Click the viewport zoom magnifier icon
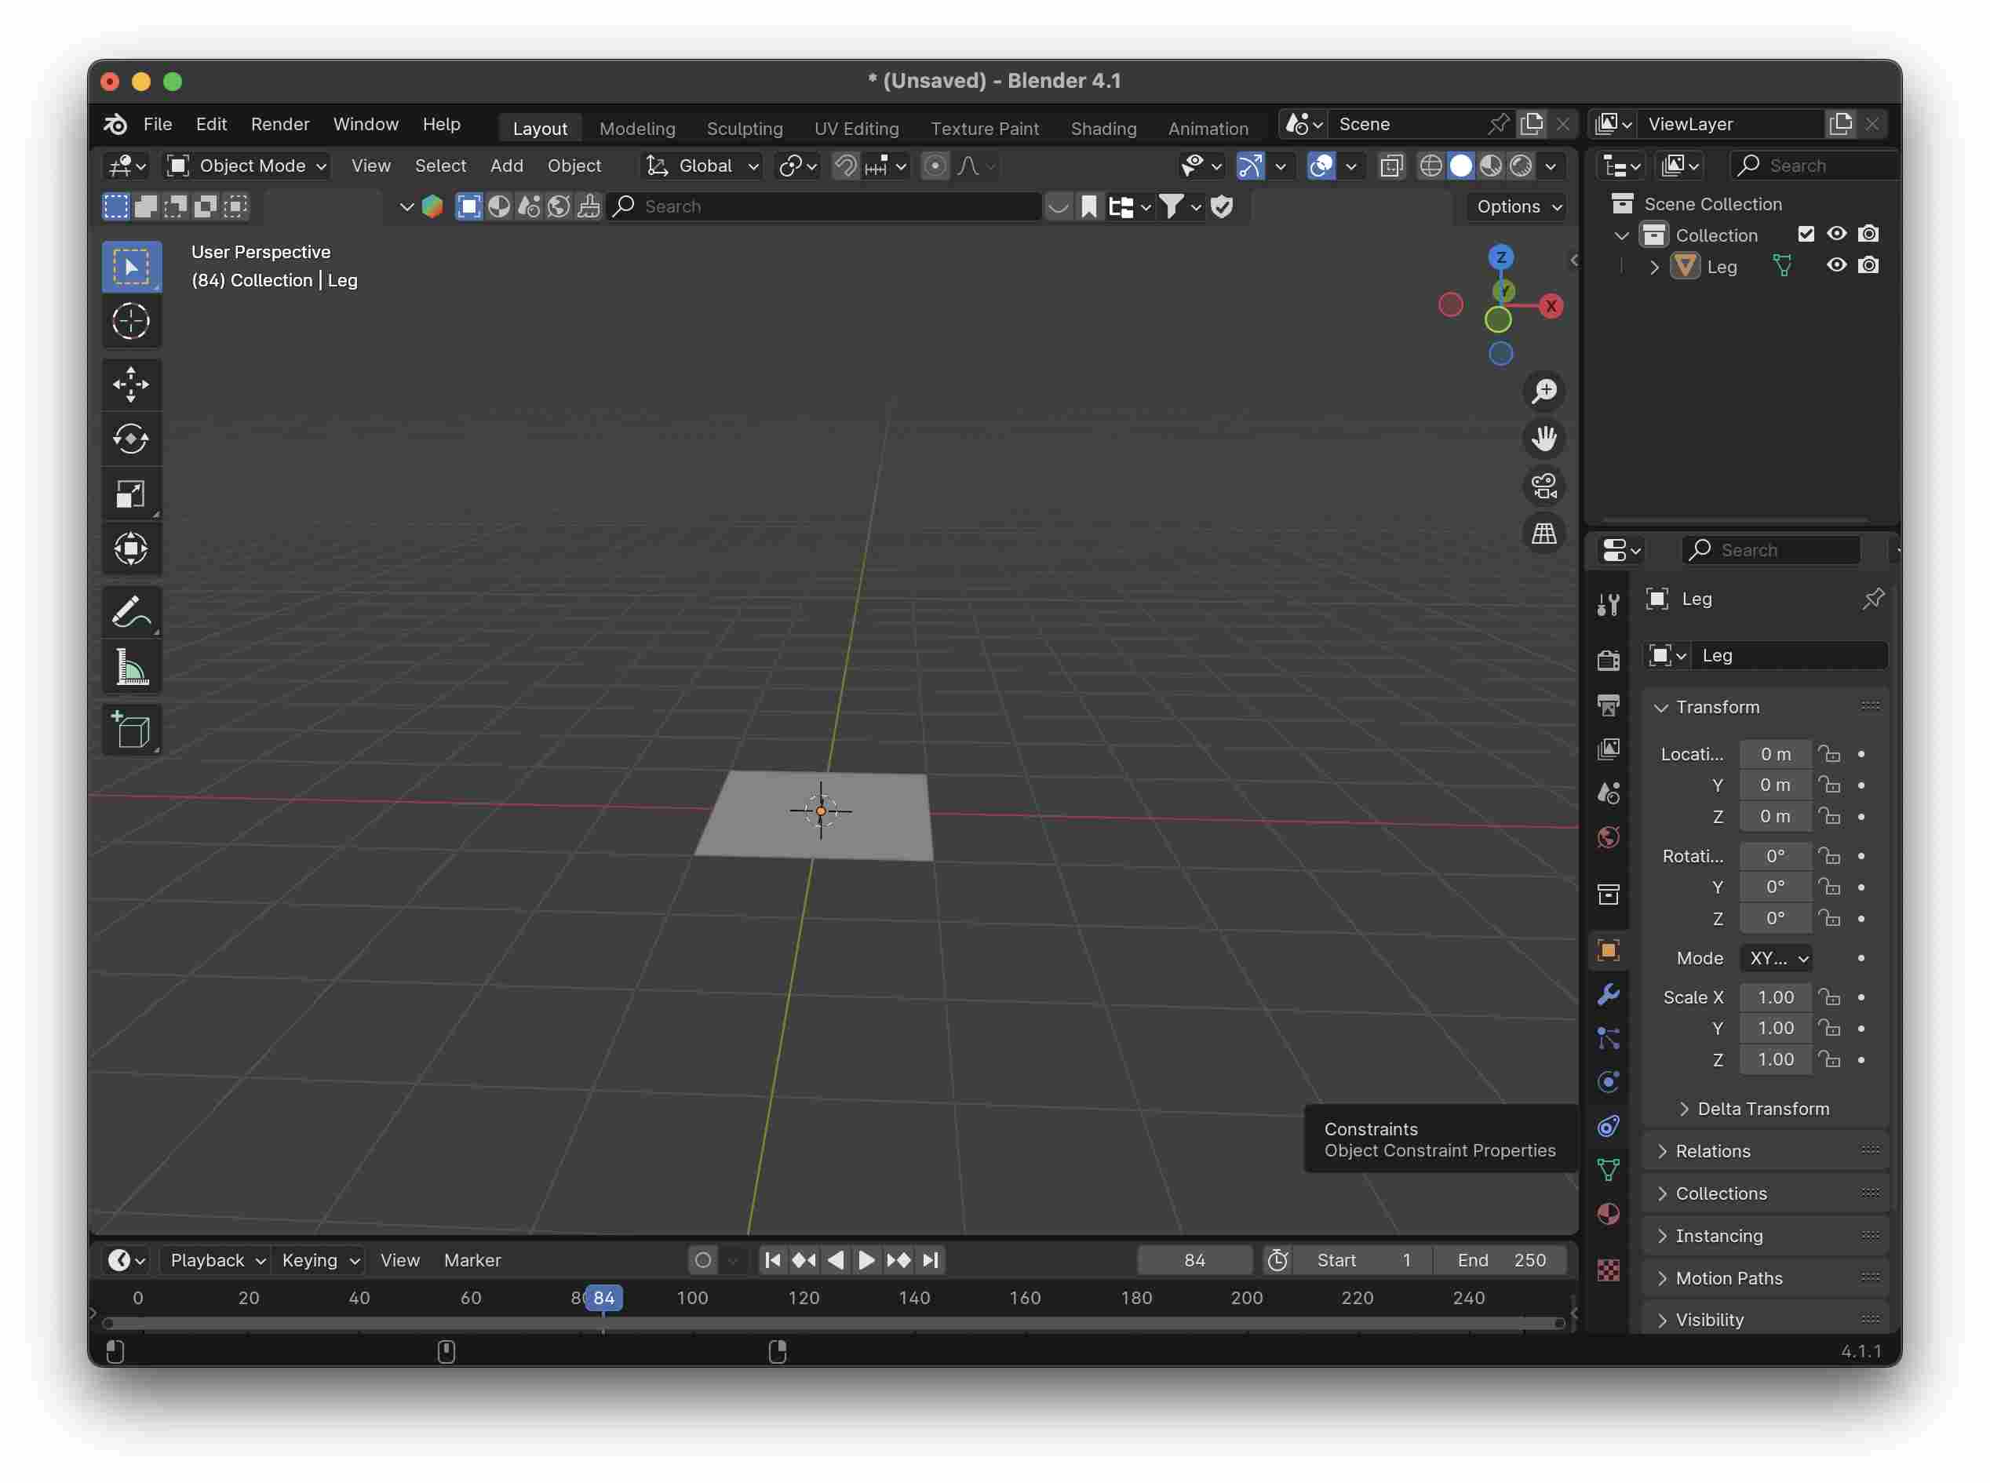The width and height of the screenshot is (1990, 1483). point(1544,392)
